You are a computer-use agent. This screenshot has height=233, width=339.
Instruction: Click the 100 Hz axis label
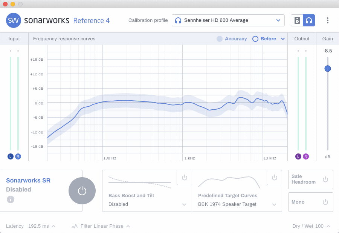[110, 158]
